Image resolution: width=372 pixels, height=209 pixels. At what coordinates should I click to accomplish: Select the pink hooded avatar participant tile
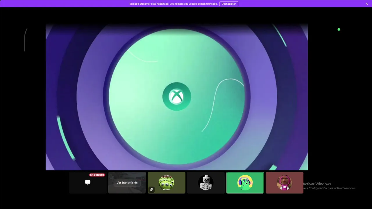[285, 183]
